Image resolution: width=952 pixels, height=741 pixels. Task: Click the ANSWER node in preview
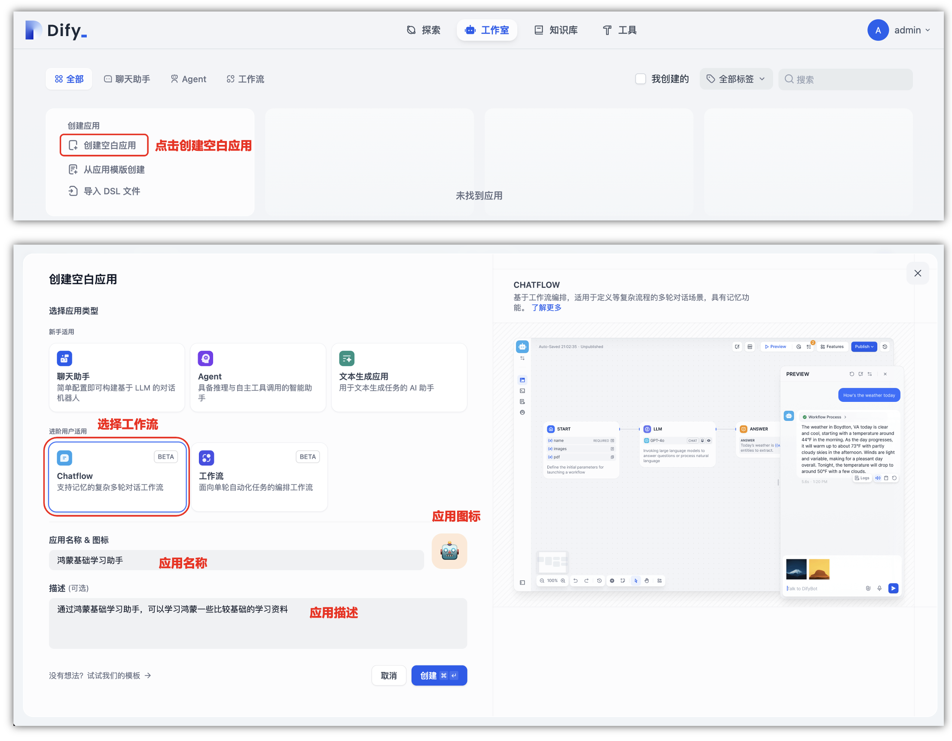click(758, 440)
